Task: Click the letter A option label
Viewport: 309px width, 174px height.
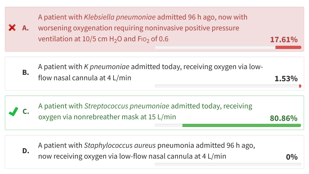Action: tap(26, 28)
